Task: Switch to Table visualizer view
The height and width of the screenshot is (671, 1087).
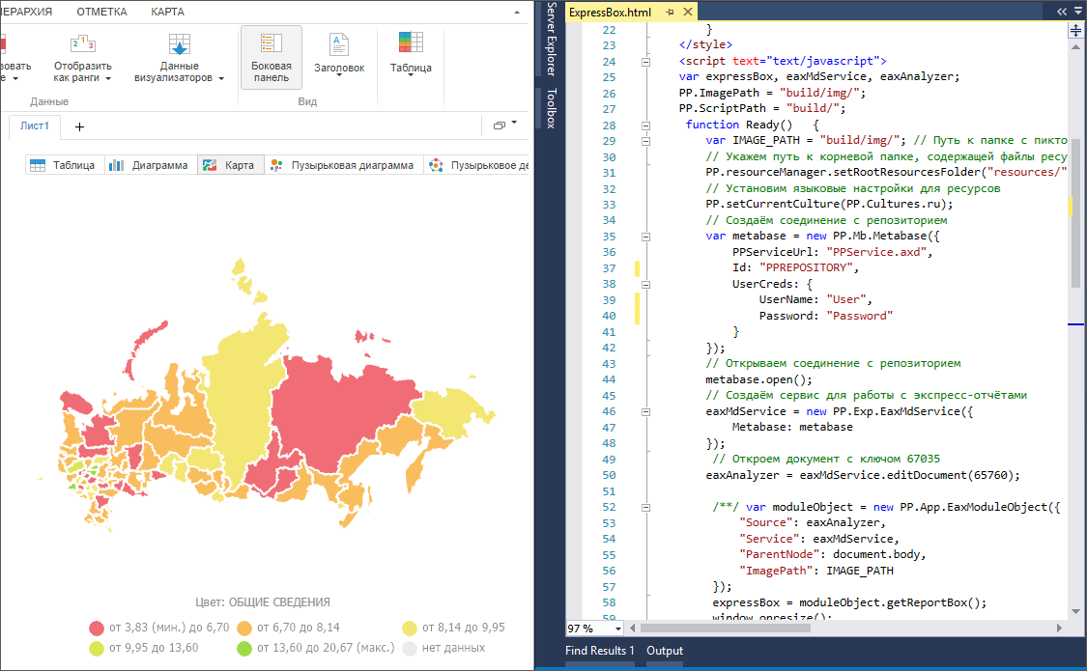Action: [x=63, y=165]
